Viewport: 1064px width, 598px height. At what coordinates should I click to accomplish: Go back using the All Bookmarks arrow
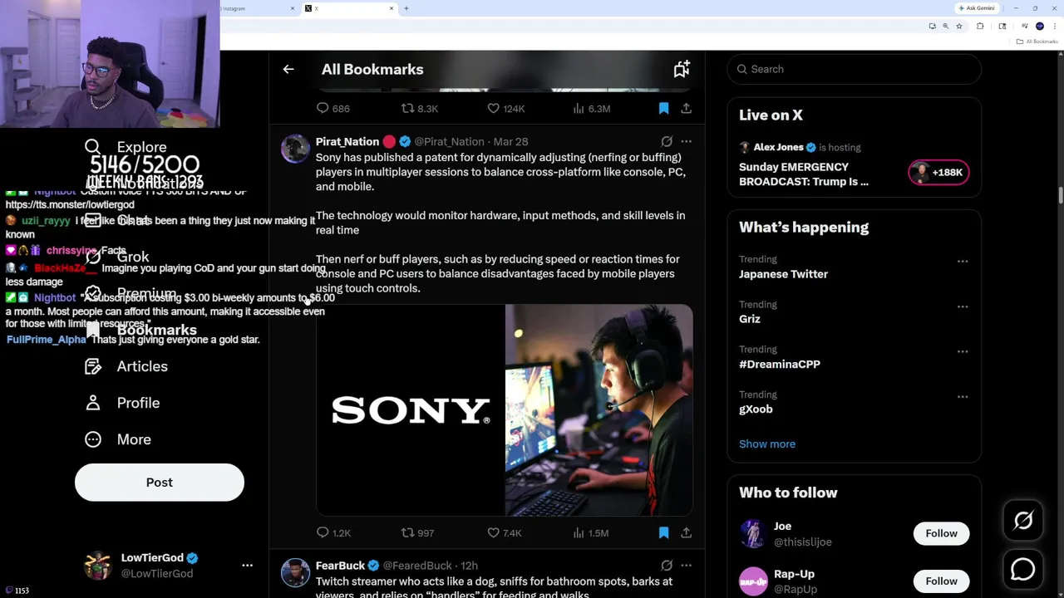[x=288, y=70]
